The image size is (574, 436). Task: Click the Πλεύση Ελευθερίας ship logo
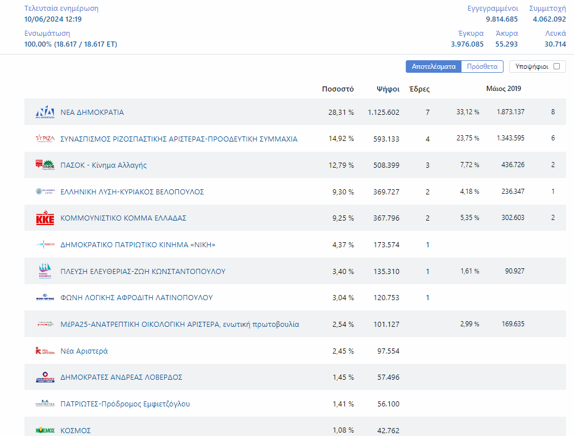[x=45, y=271]
